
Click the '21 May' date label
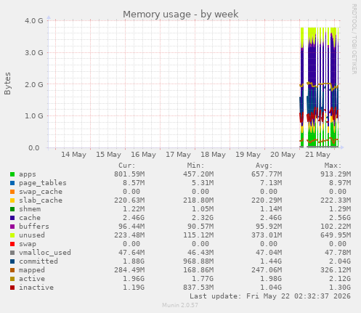[317, 155]
